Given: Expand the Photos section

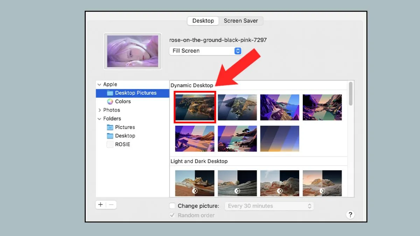Looking at the screenshot, I should (99, 110).
